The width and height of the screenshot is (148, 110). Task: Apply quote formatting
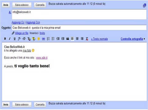coord(68,39)
